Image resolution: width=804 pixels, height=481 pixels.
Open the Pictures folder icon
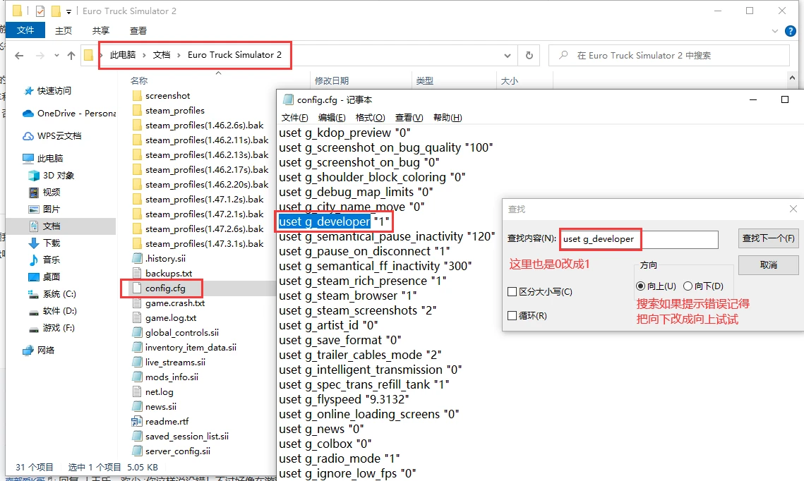34,209
